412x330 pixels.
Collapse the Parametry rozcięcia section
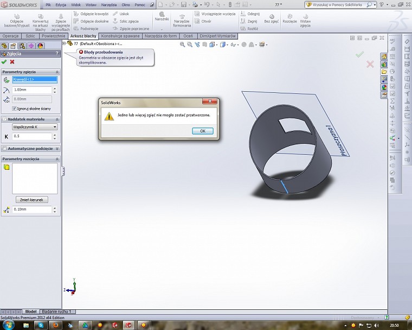[x=57, y=159]
